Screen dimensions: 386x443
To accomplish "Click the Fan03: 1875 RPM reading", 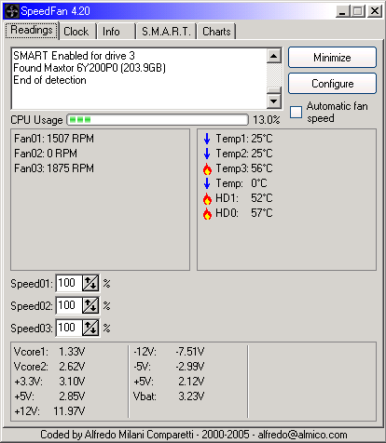I will pyautogui.click(x=54, y=168).
